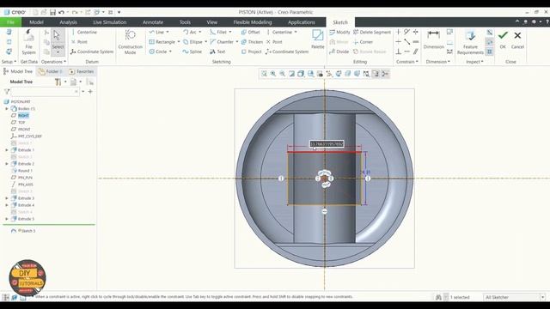The image size is (550, 309).
Task: Select the Arc sketch tool
Action: 190,32
